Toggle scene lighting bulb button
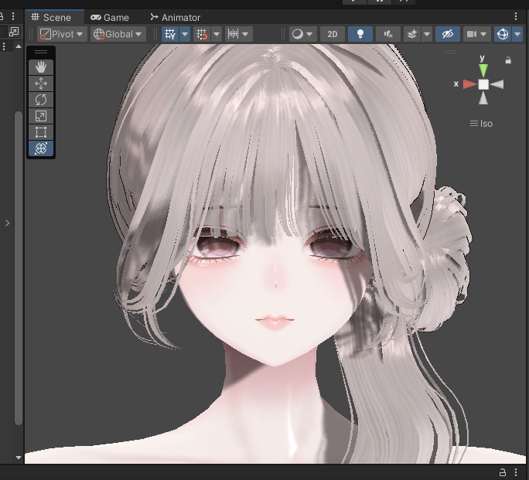Image resolution: width=529 pixels, height=480 pixels. pyautogui.click(x=360, y=34)
